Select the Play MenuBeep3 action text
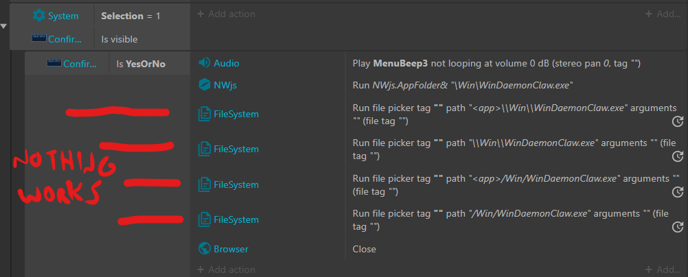Screen dimensions: 688x277 496,63
